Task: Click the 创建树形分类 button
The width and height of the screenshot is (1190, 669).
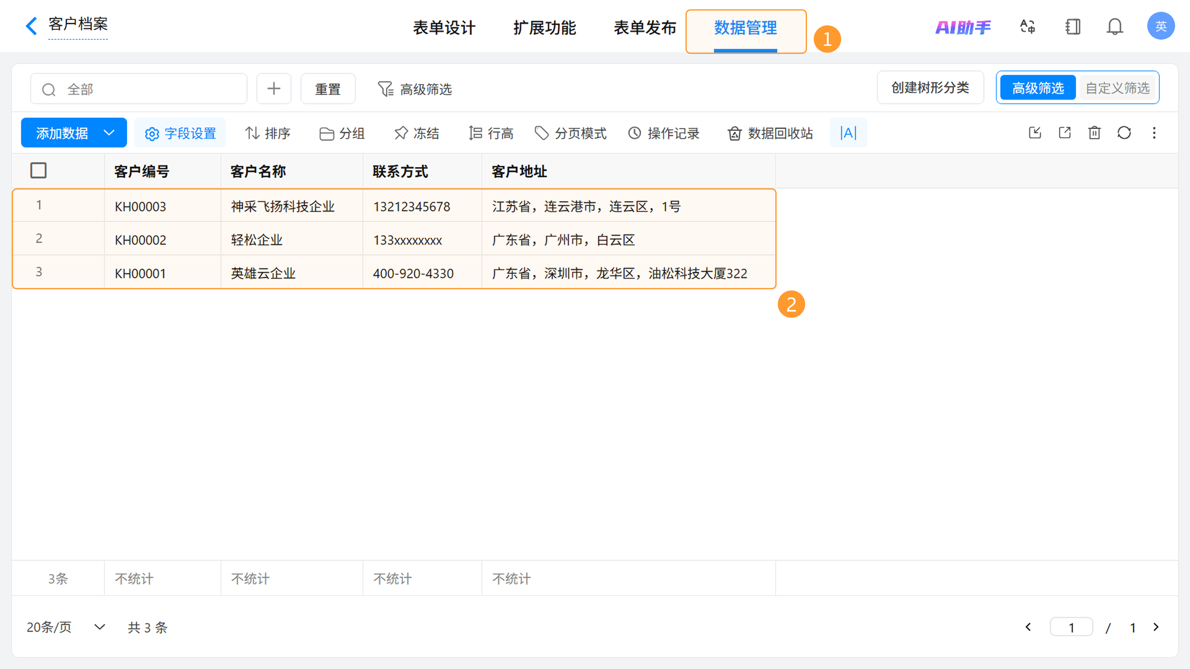Action: [930, 88]
